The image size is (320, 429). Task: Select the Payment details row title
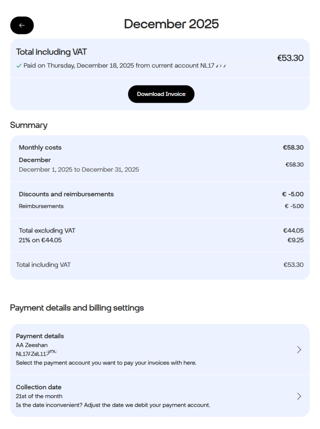click(x=40, y=336)
